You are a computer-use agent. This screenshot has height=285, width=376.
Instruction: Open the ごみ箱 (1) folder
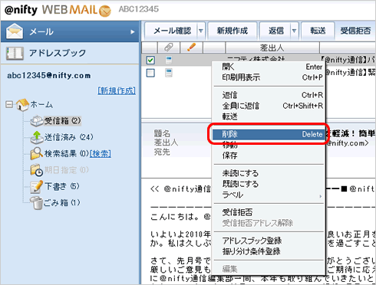61,203
